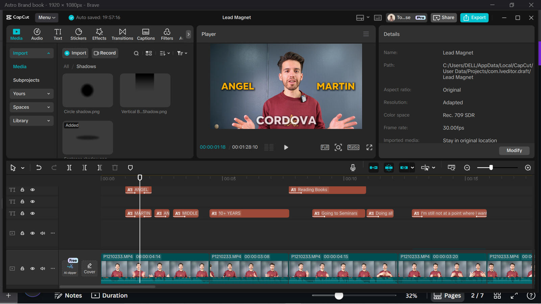
Task: Go to the Effects tab
Action: point(99,34)
